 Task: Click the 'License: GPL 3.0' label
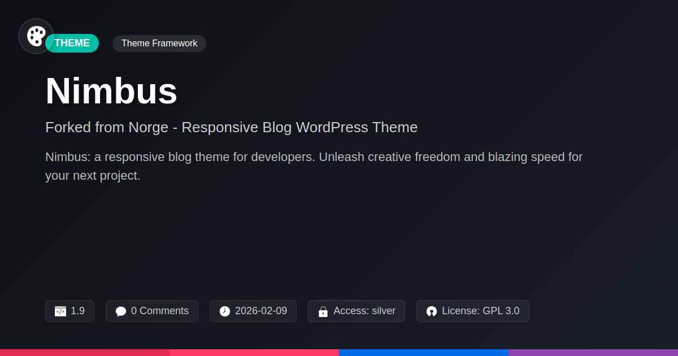click(481, 311)
